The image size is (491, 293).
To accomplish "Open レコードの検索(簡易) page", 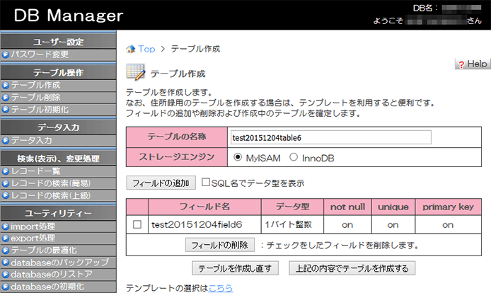I will 50,183.
